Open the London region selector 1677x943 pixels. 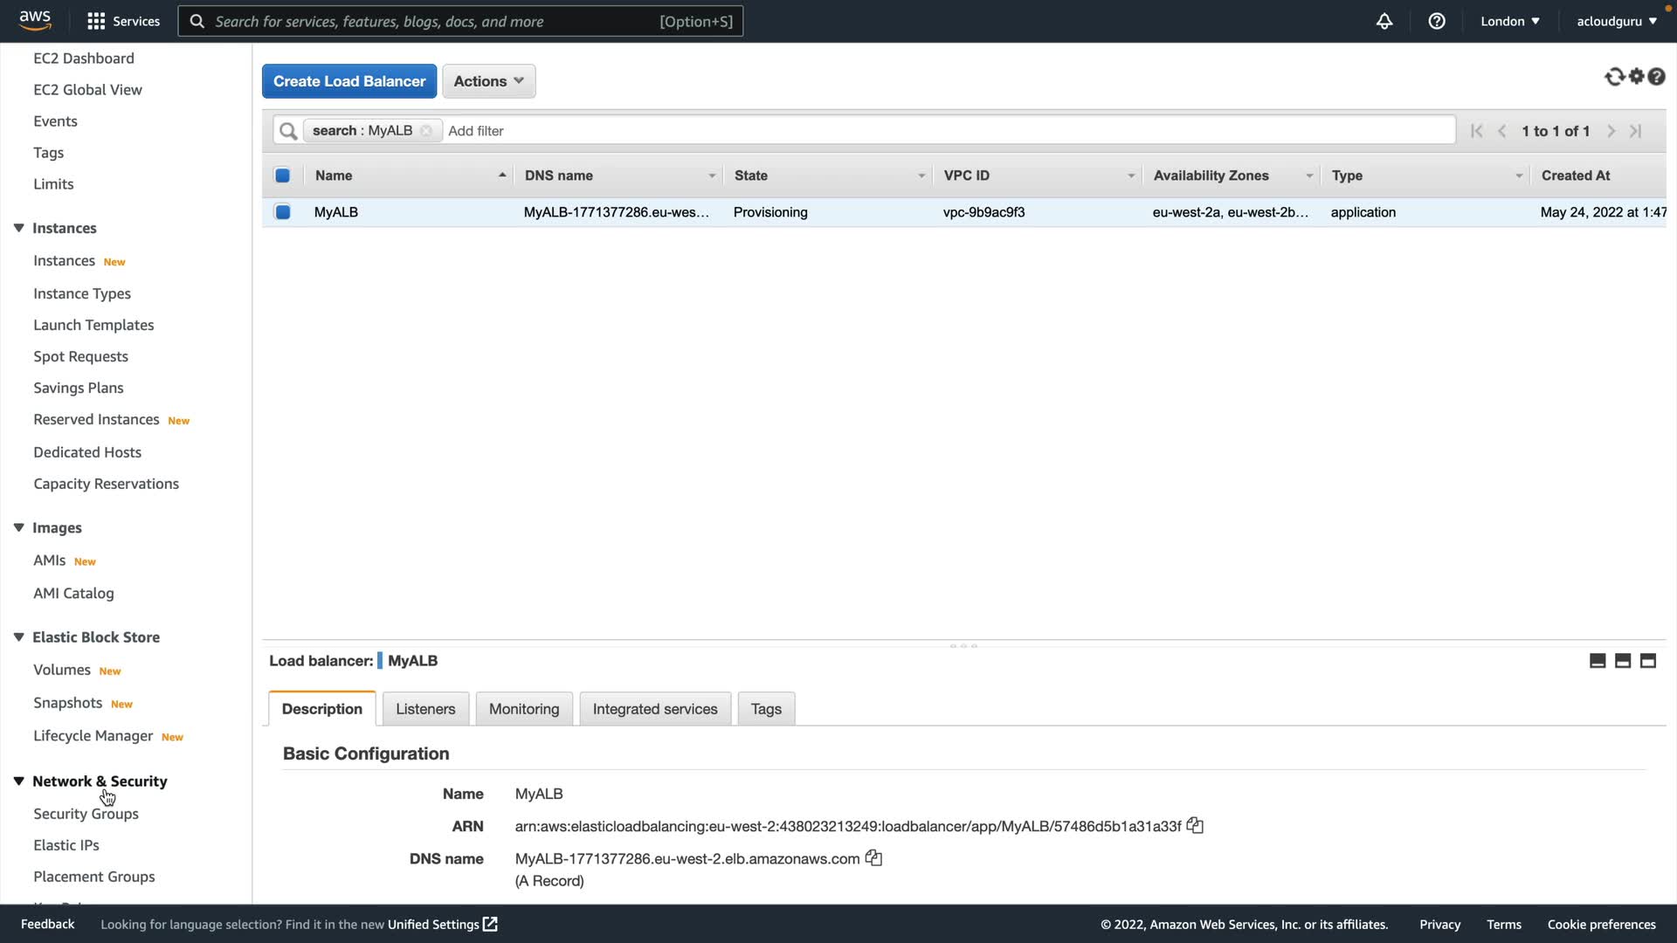tap(1509, 21)
